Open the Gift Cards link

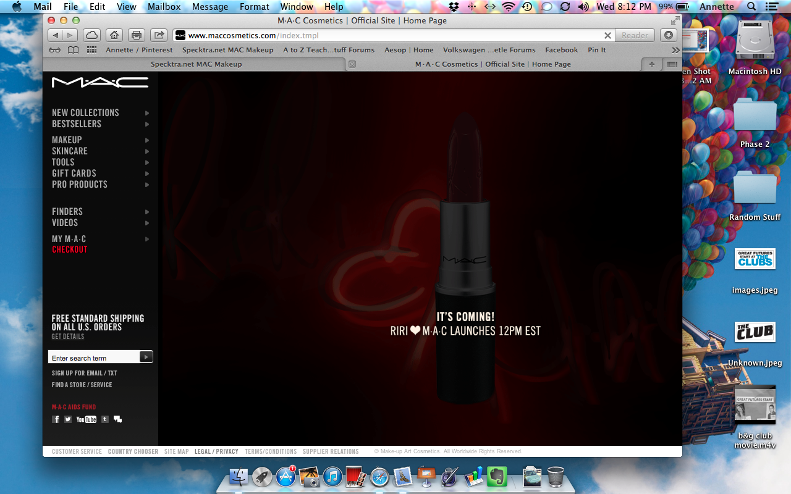click(74, 174)
